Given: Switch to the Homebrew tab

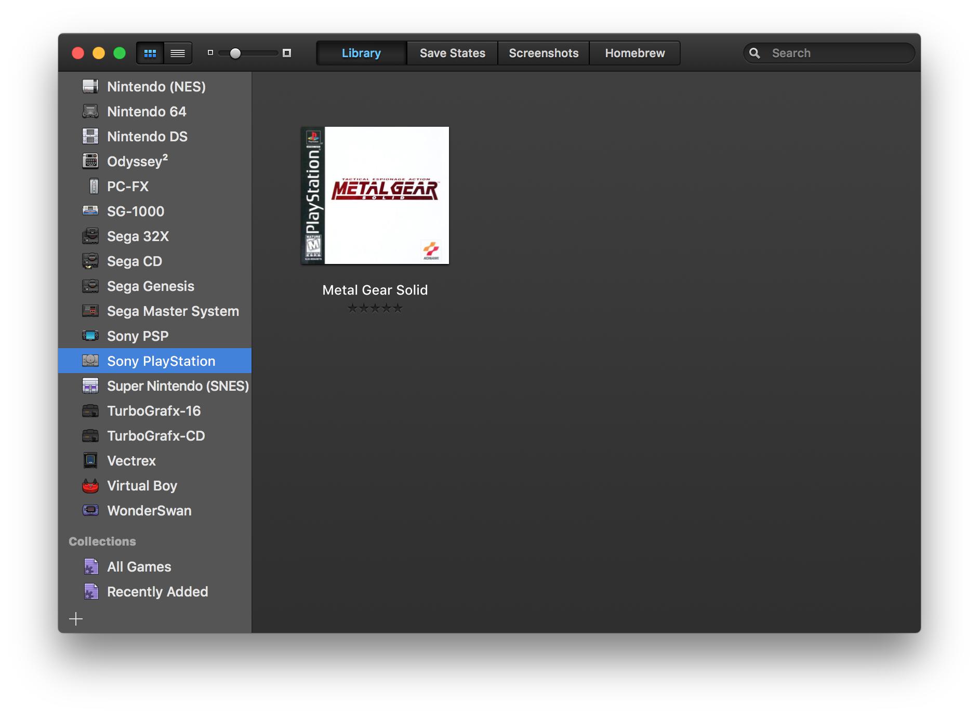Looking at the screenshot, I should (634, 52).
